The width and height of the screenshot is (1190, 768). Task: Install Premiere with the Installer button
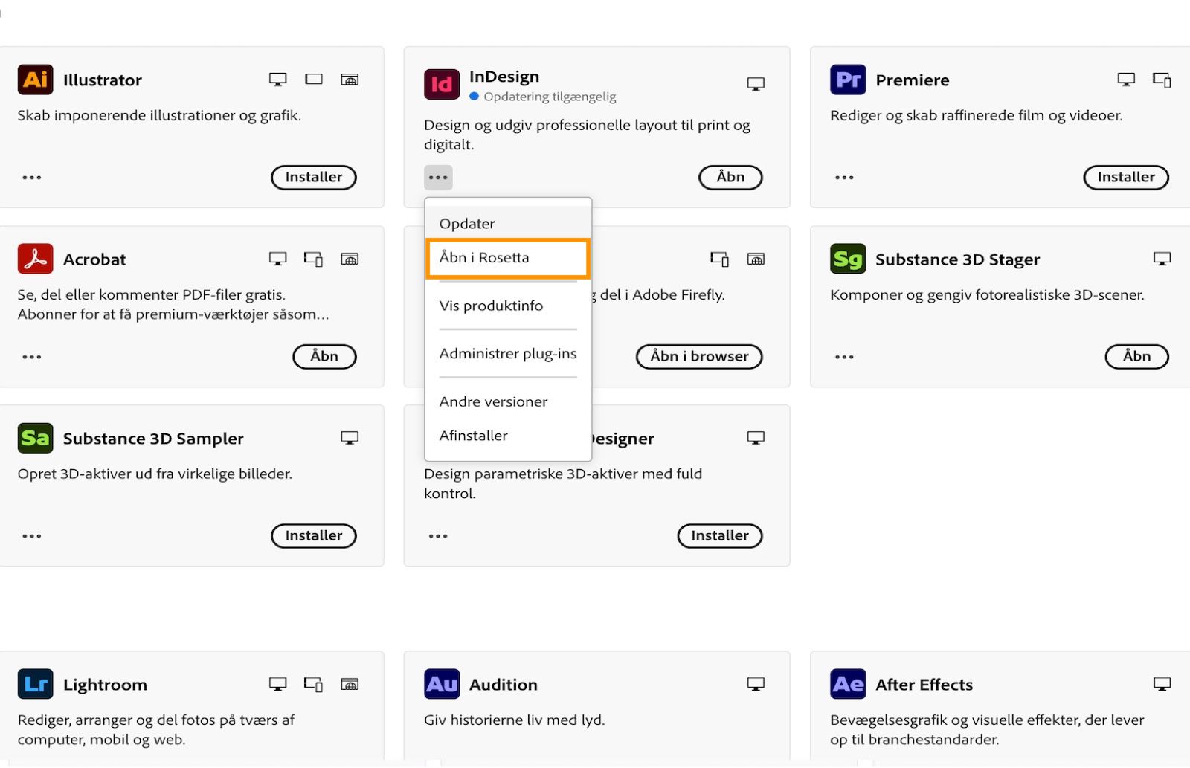pos(1126,177)
